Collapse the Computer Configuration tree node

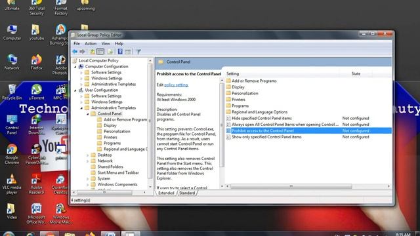click(x=75, y=67)
